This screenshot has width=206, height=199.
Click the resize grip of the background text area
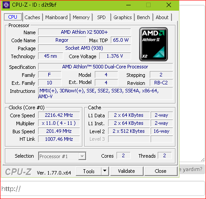[x=202, y=160]
